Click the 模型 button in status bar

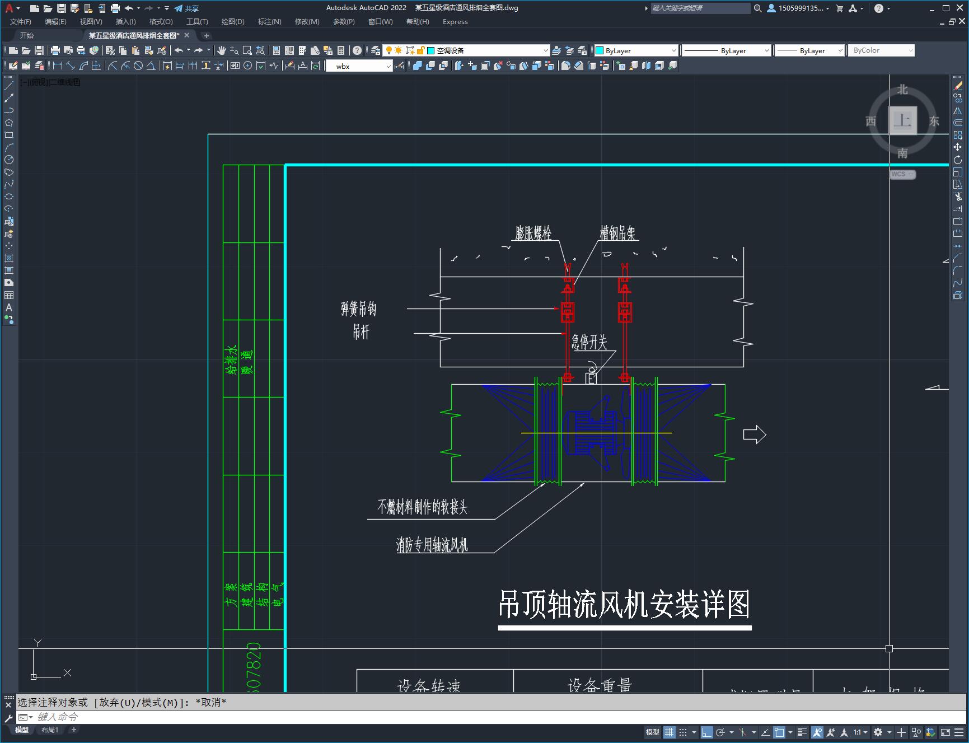click(x=653, y=732)
